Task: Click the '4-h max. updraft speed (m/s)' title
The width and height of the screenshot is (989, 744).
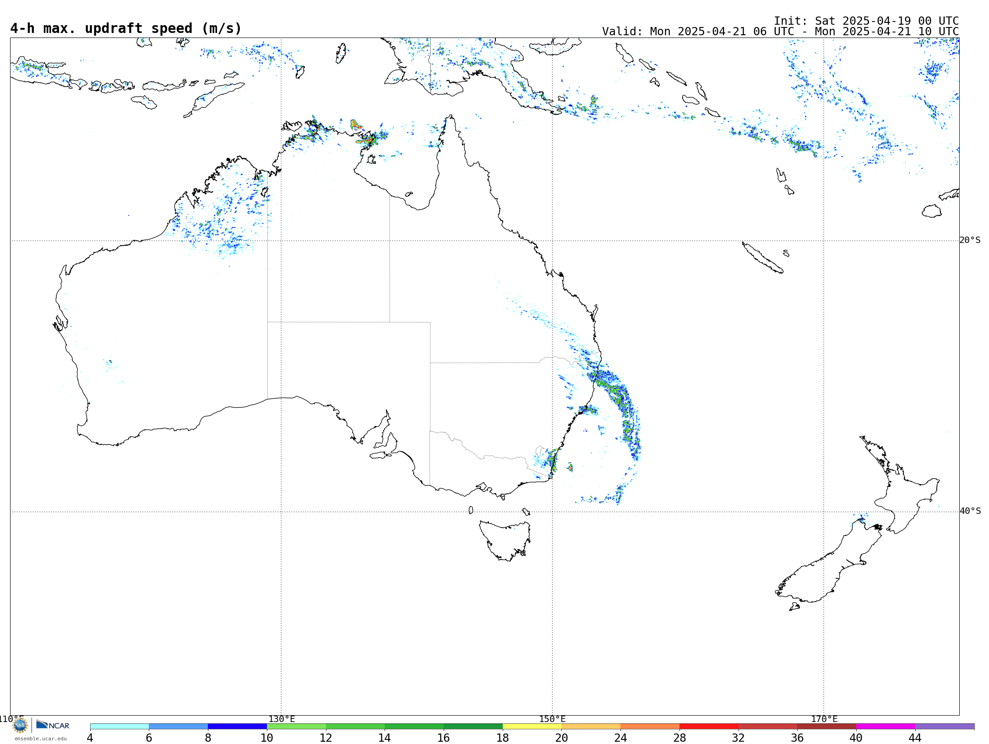Action: pyautogui.click(x=126, y=28)
